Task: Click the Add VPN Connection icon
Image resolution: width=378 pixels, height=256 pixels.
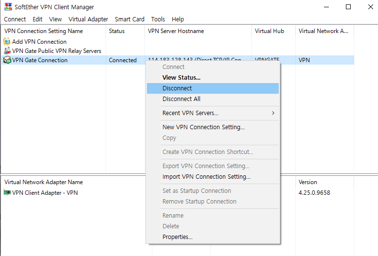Action: pos(7,41)
